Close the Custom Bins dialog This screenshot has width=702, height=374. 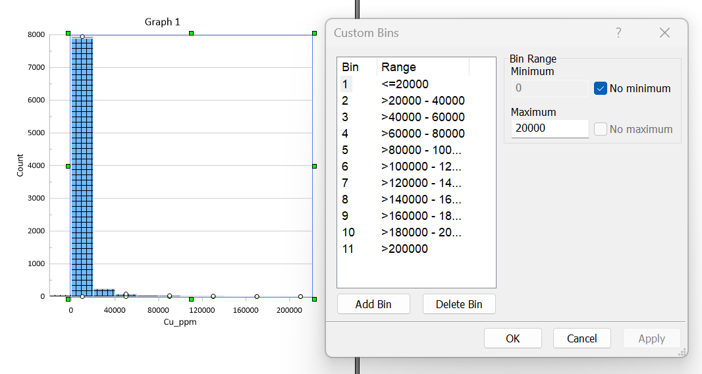[x=664, y=33]
